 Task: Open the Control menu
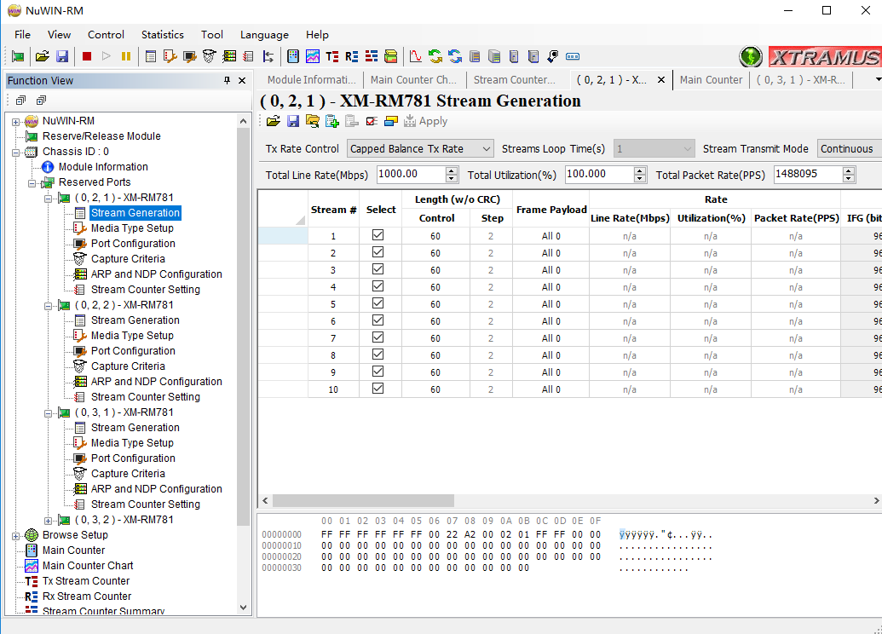[106, 35]
